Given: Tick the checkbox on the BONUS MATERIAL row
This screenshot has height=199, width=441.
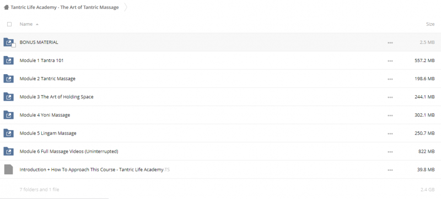Looking at the screenshot, I should click(x=13, y=45).
